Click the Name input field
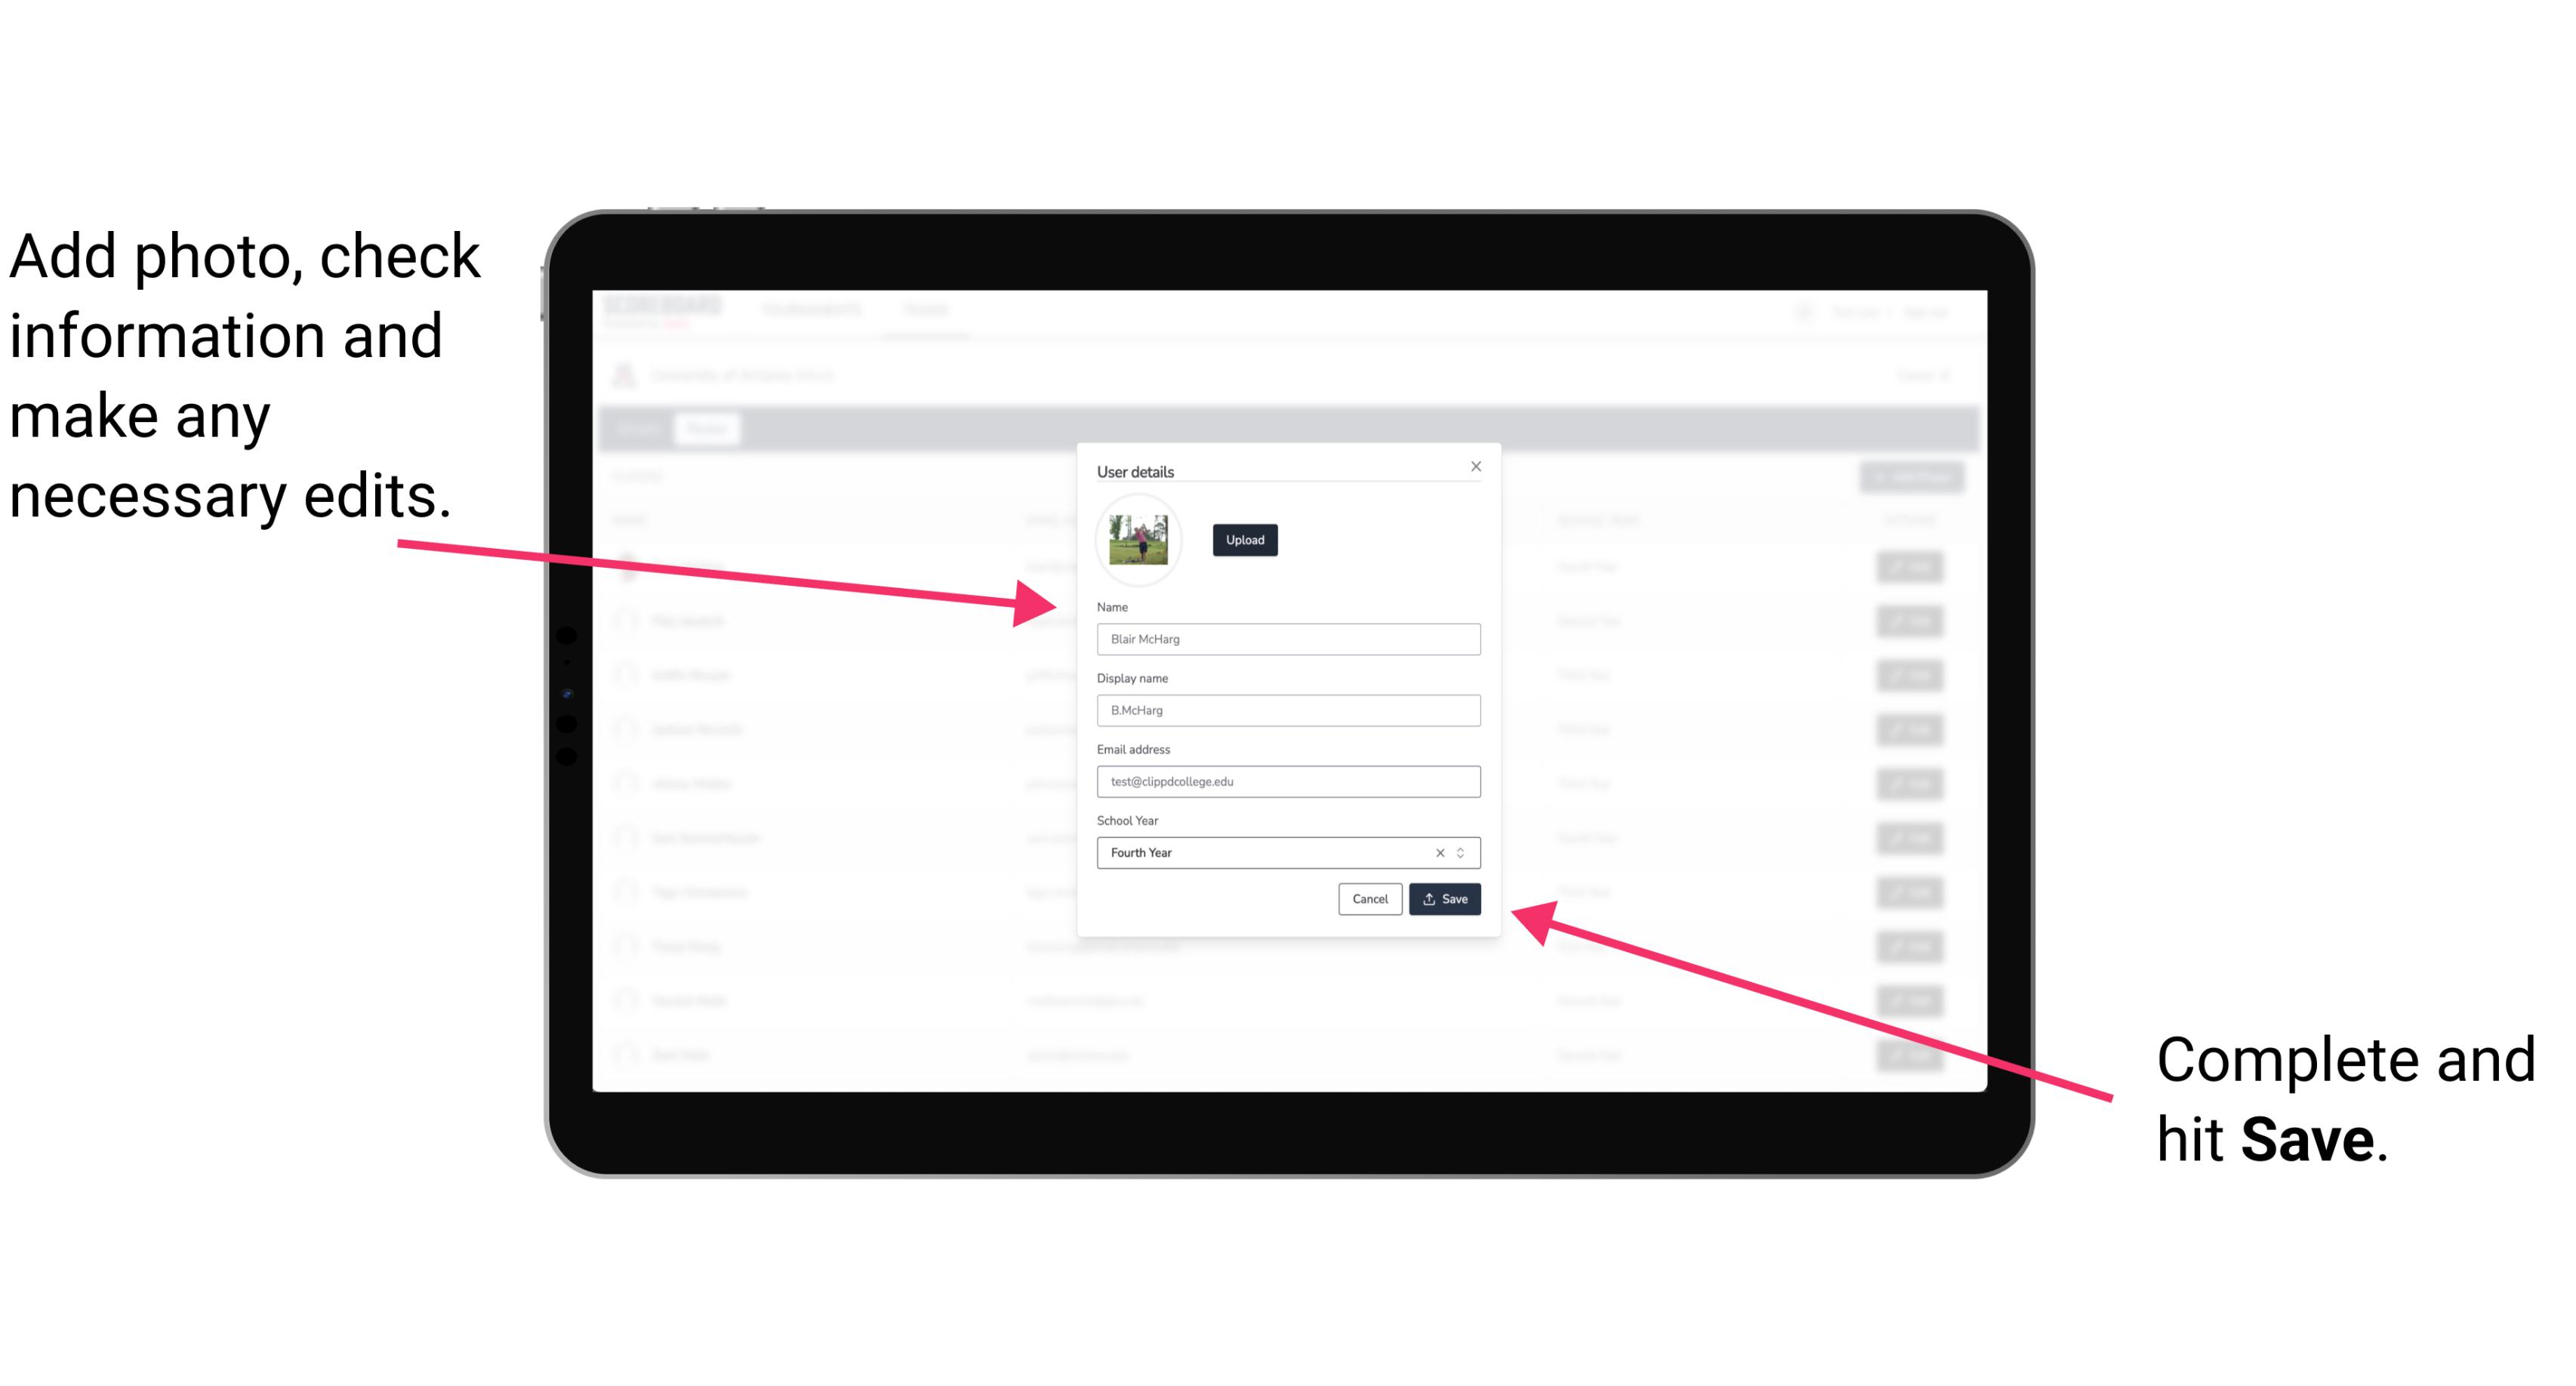The image size is (2576, 1386). (x=1287, y=639)
